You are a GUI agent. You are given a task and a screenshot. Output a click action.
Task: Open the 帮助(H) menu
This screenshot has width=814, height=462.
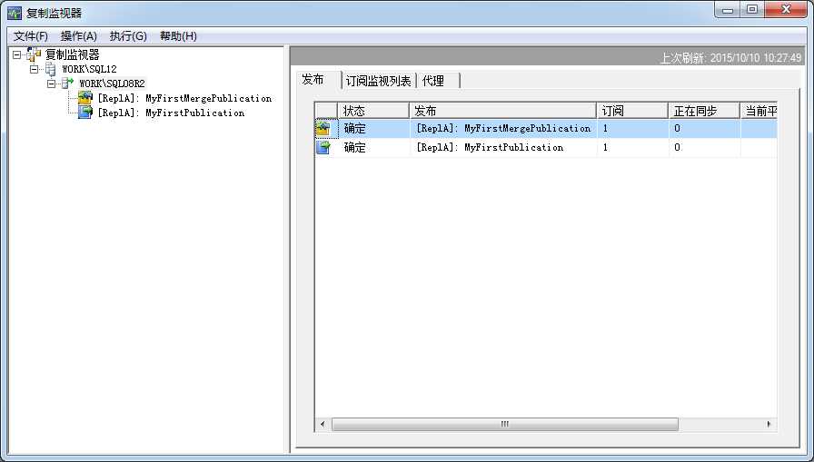click(x=178, y=35)
